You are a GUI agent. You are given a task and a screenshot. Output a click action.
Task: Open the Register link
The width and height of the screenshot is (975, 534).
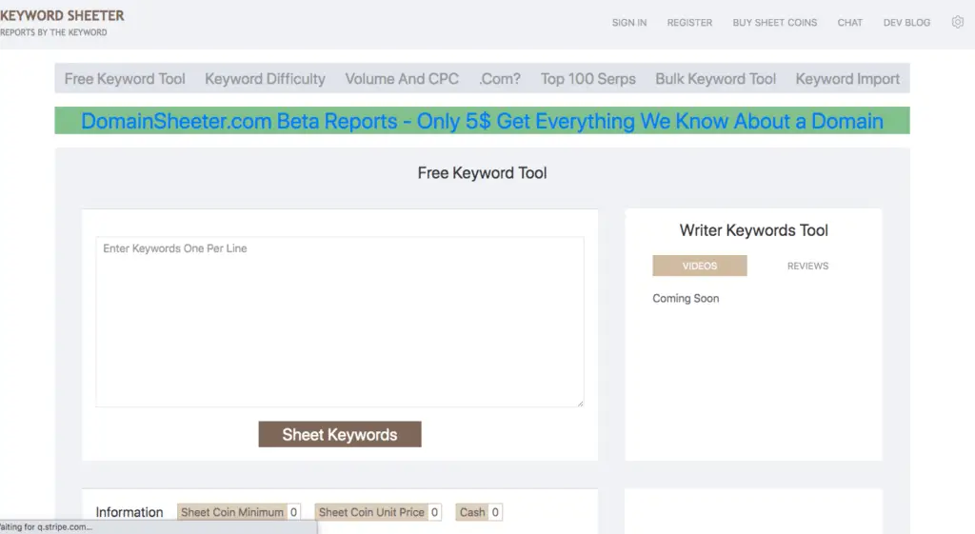click(x=689, y=23)
